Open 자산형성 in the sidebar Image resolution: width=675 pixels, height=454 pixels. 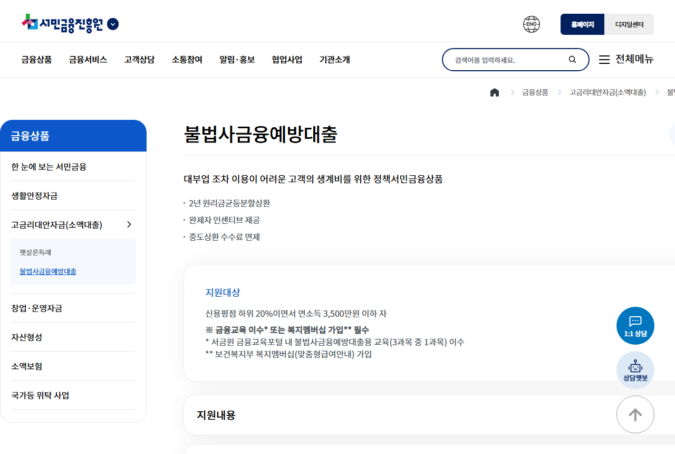click(73, 337)
